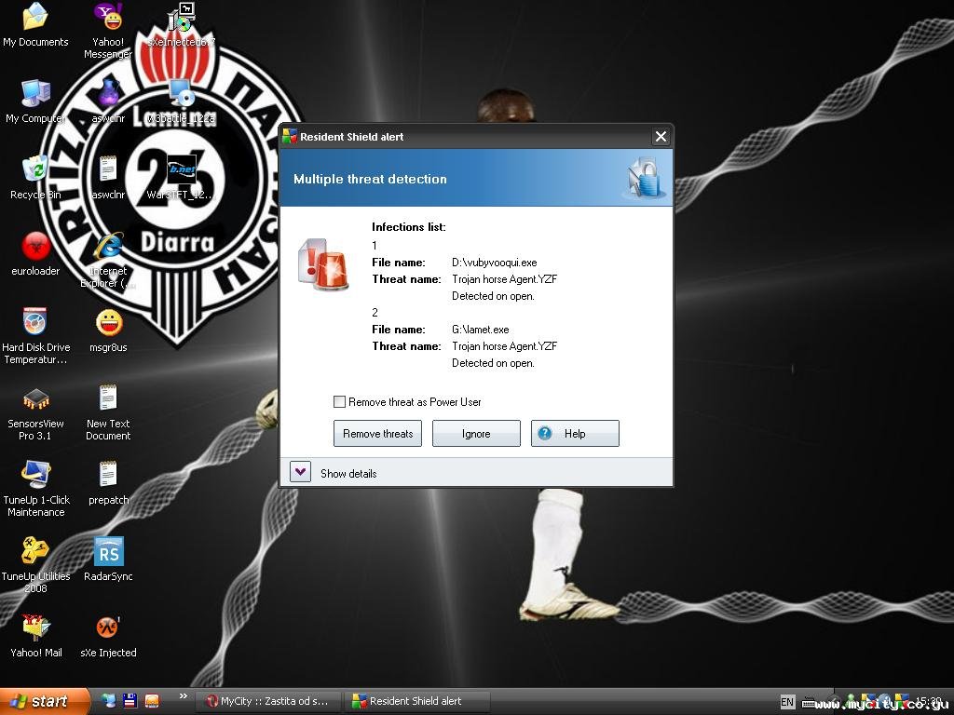Close the Resident Shield alert dialog
The image size is (954, 715).
click(x=661, y=137)
